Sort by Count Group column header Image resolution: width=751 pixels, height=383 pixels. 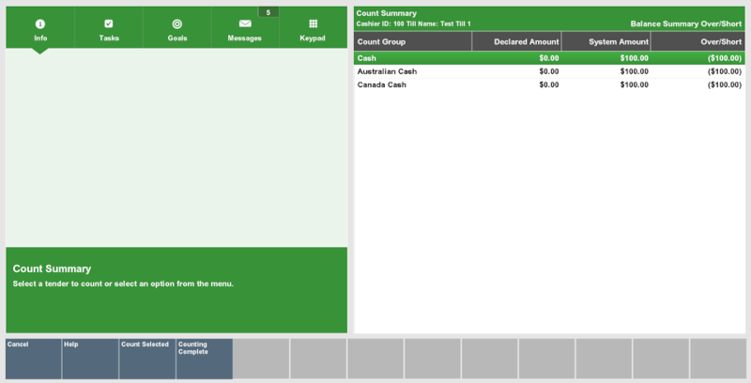(x=413, y=41)
